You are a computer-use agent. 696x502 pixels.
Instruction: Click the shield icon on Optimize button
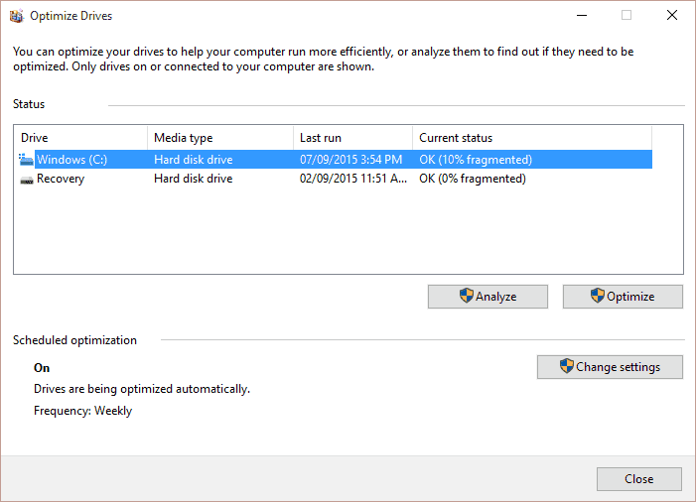point(598,296)
